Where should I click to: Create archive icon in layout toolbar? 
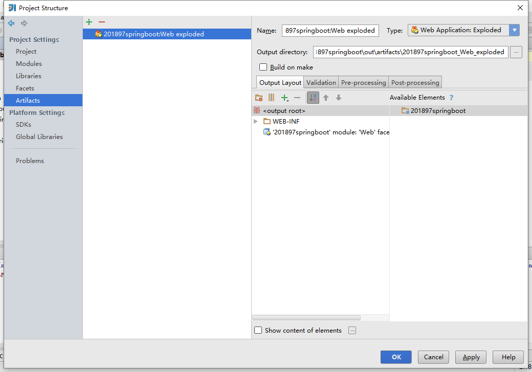point(271,98)
